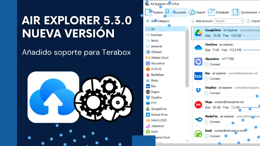This screenshot has width=260, height=146.
Task: Connect the Koofr account
Action: point(212,136)
